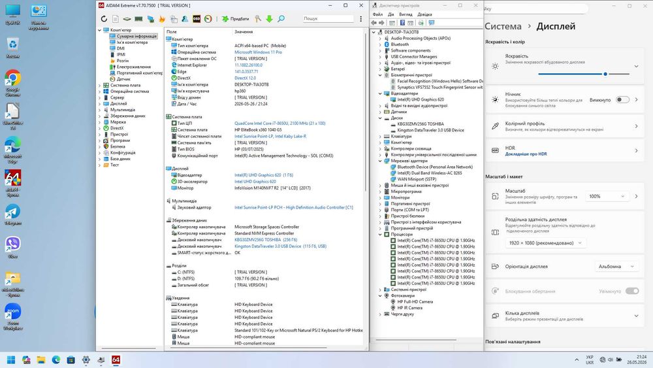Open the QuadCore Intel Core i7-8650U link
The image size is (653, 368).
280,124
